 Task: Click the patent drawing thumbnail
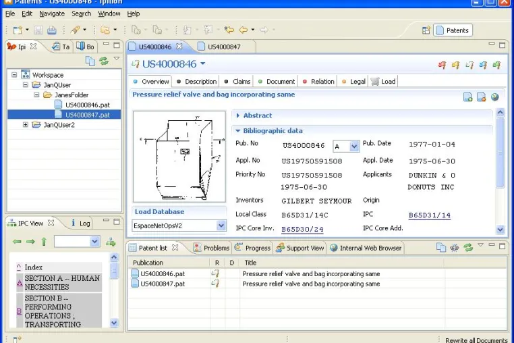[179, 156]
